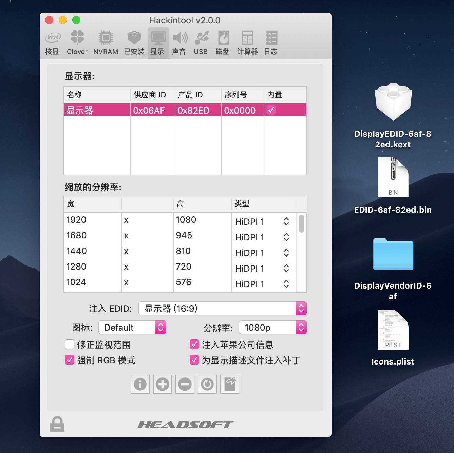Select the 显示 display tab
This screenshot has width=454, height=453.
[x=158, y=41]
